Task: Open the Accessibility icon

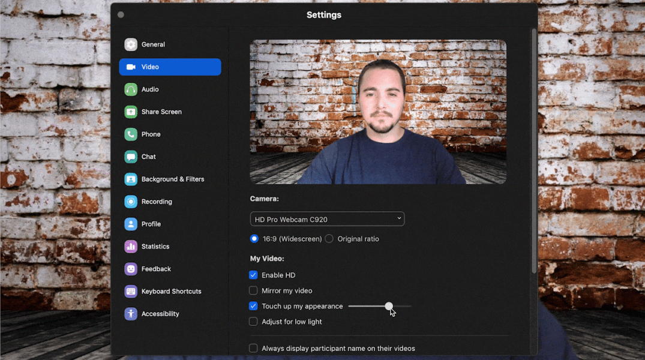Action: point(131,314)
